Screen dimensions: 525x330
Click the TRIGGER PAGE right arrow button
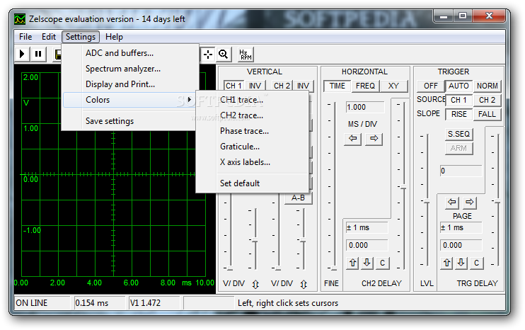470,202
